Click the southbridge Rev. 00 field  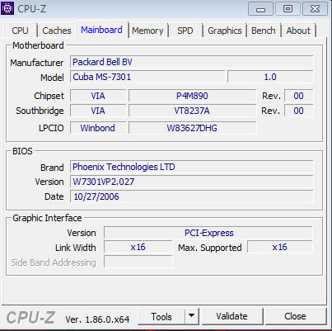[298, 111]
